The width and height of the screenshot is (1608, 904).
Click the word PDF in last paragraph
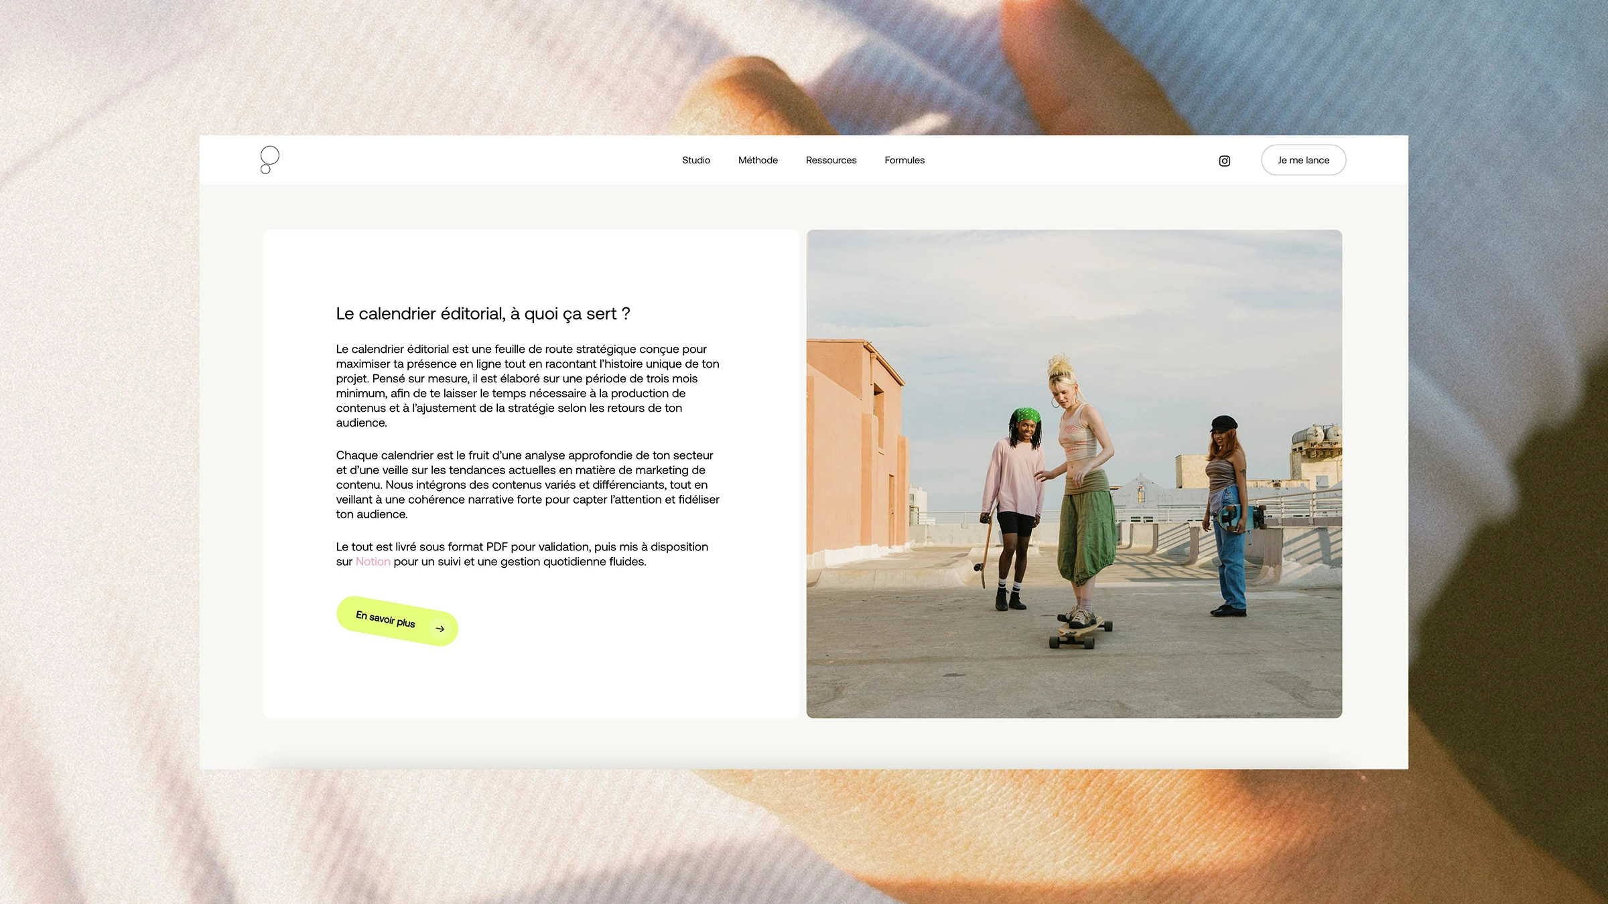coord(496,547)
